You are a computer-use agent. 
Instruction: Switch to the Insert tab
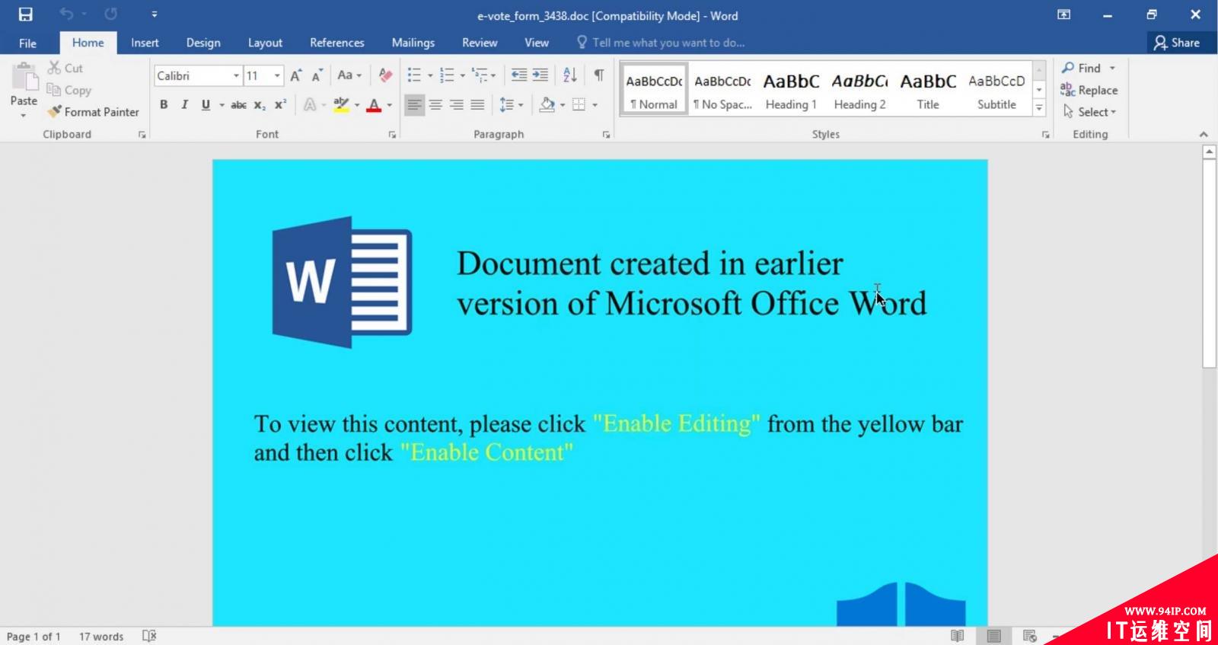(145, 43)
